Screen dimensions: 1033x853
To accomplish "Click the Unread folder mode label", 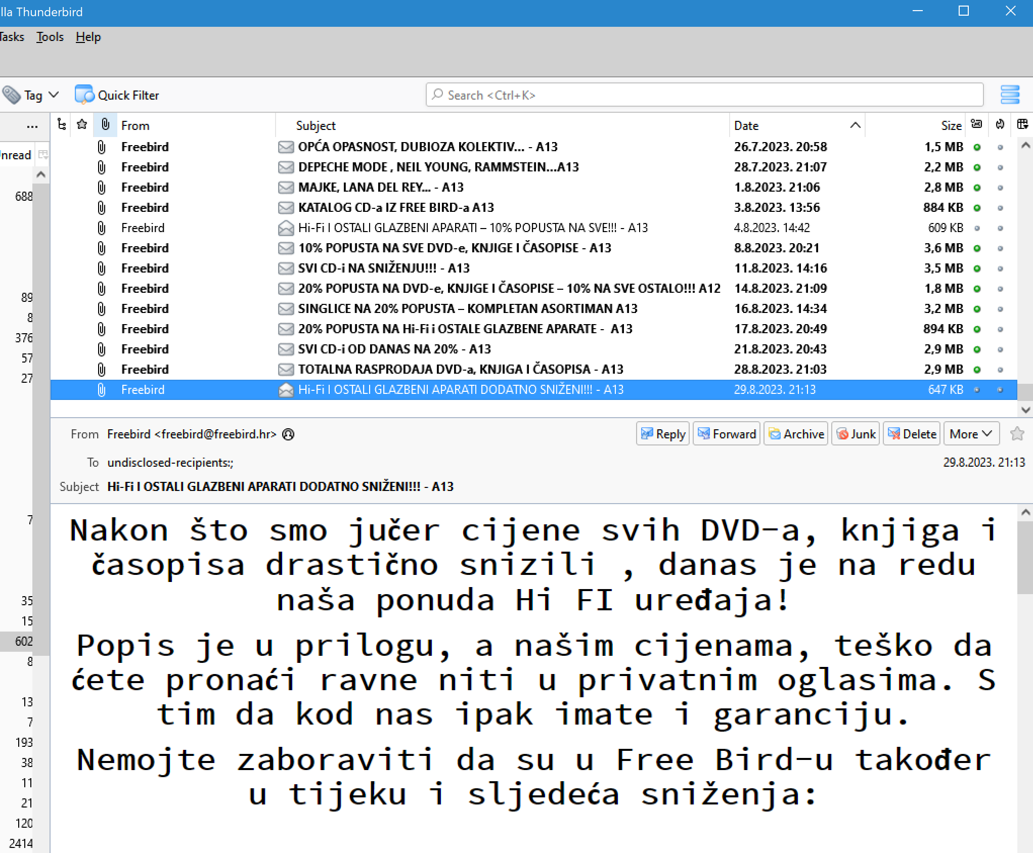I will pos(15,155).
